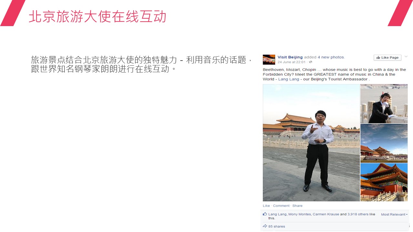Click the Like Page button
The width and height of the screenshot is (413, 232).
click(387, 58)
